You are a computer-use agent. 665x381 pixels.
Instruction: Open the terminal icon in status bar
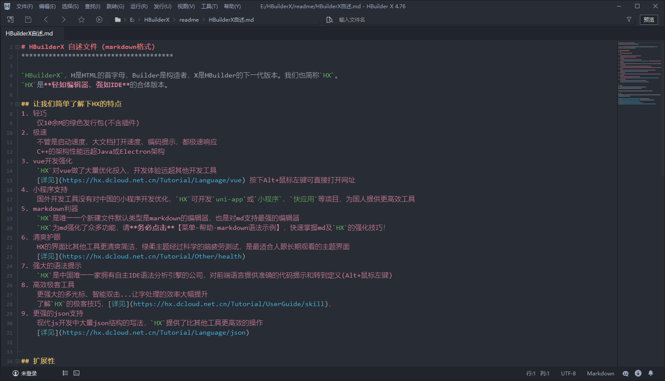point(77,373)
